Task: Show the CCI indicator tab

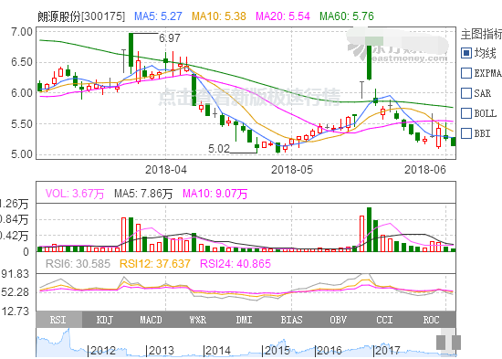Action: [384, 320]
